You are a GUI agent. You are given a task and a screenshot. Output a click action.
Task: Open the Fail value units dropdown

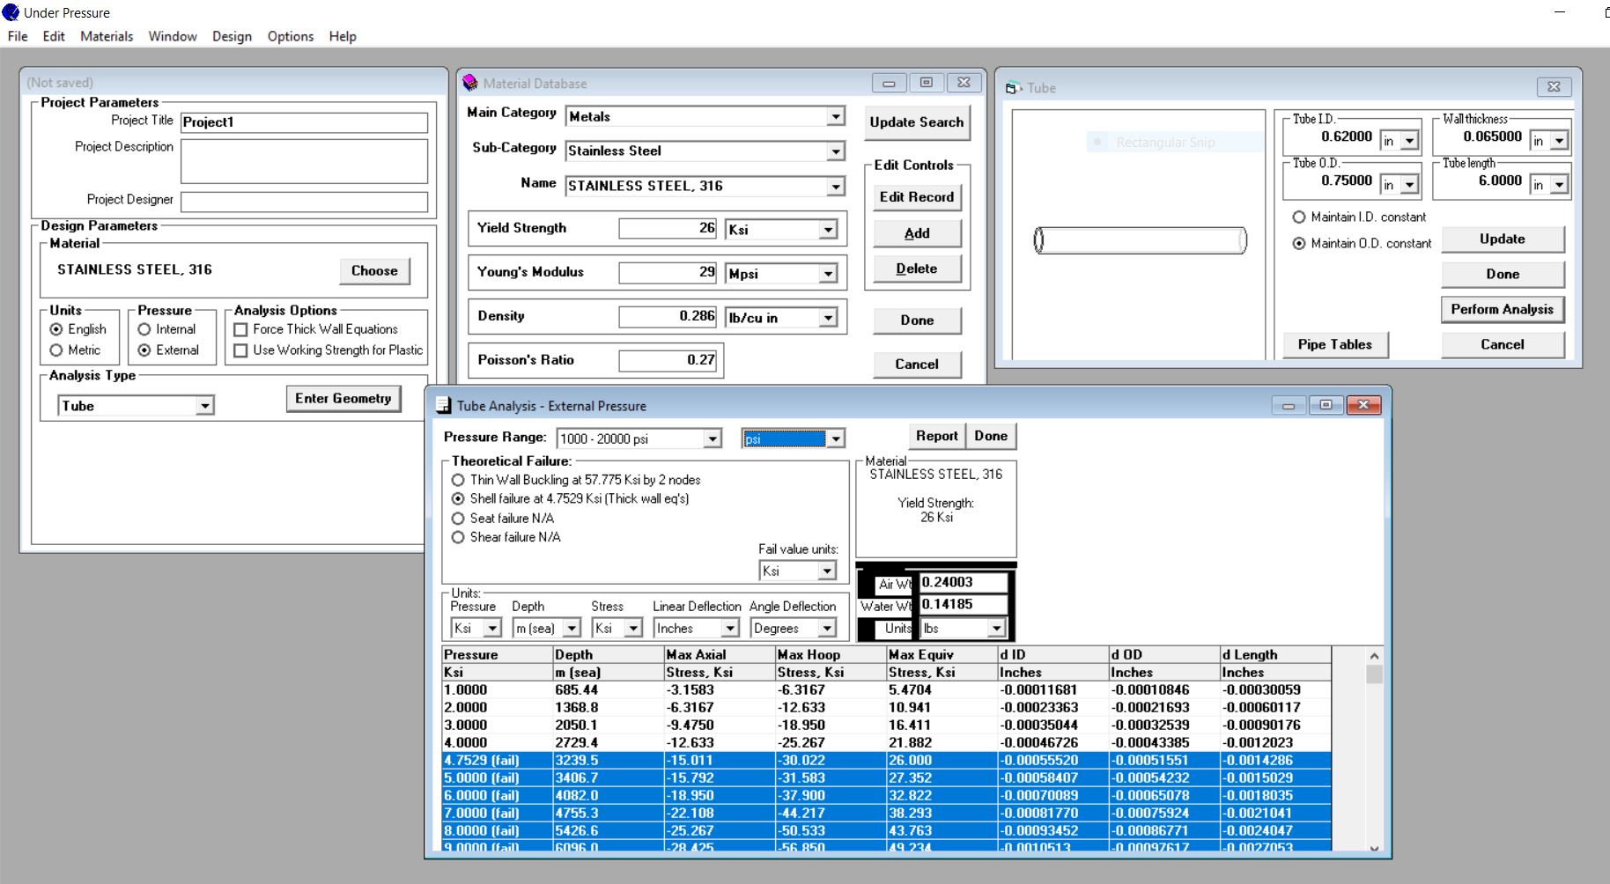pos(826,571)
